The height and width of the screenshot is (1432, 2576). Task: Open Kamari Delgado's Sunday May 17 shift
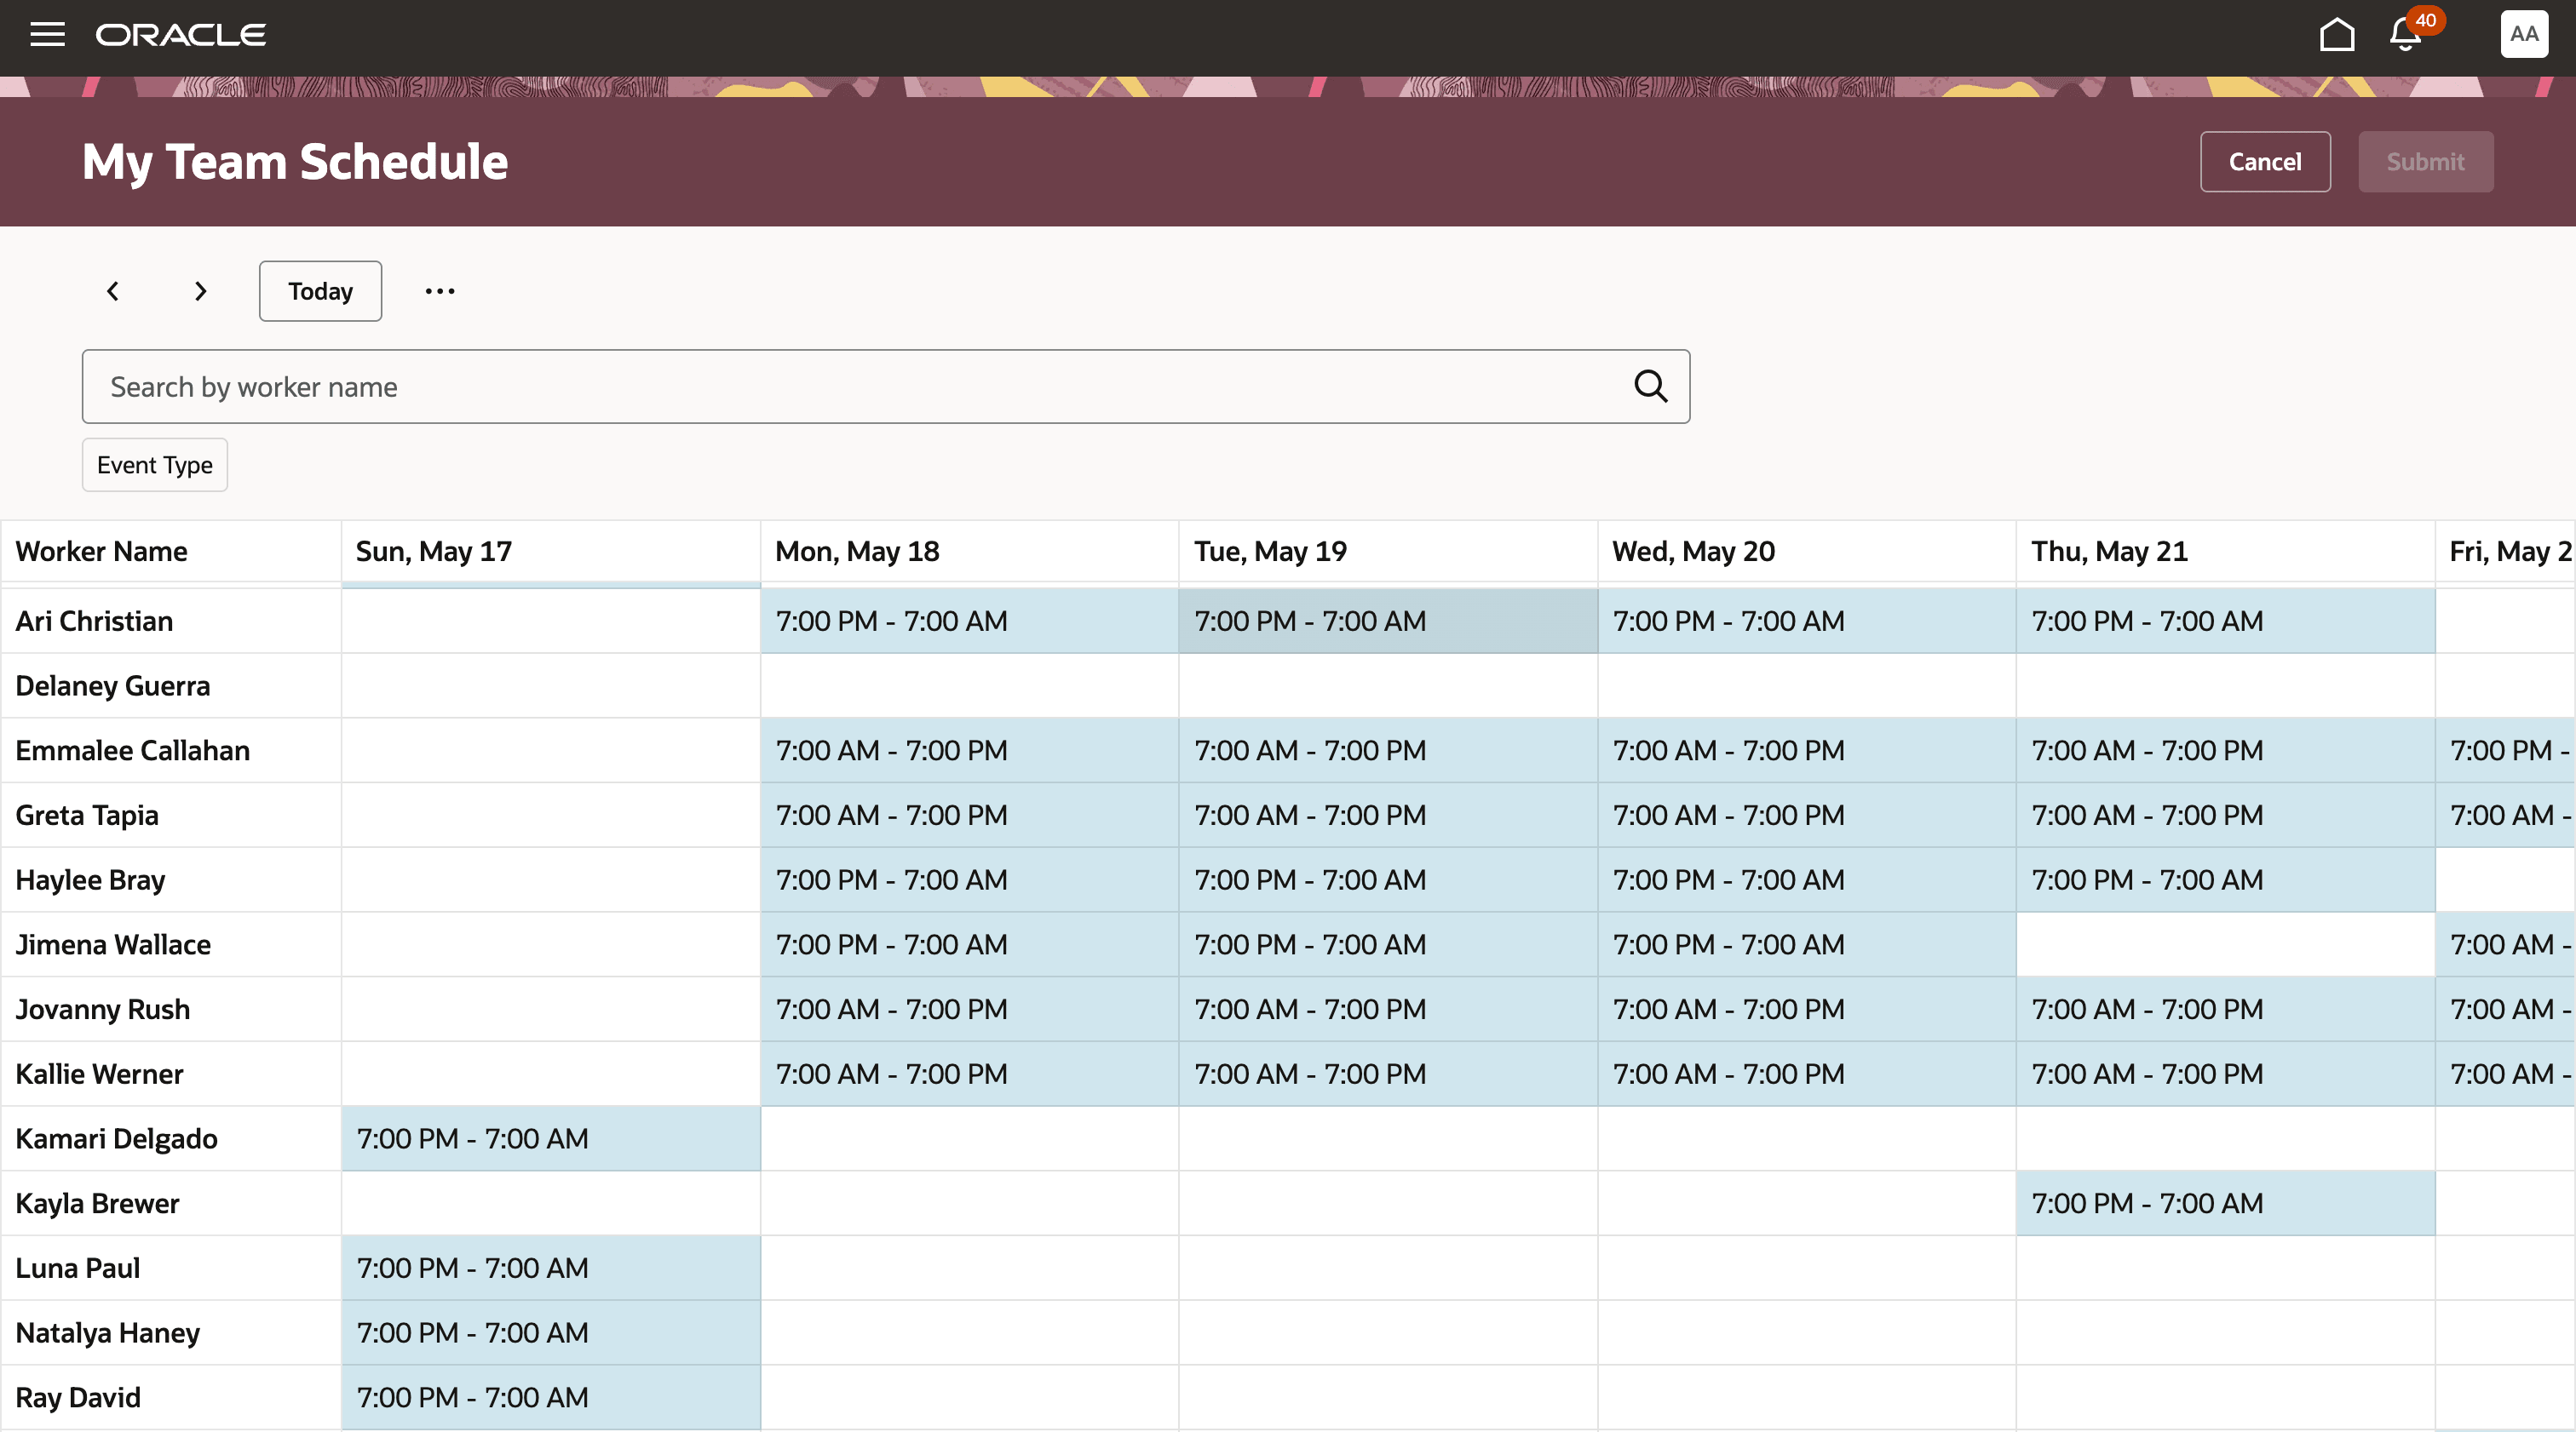click(551, 1139)
